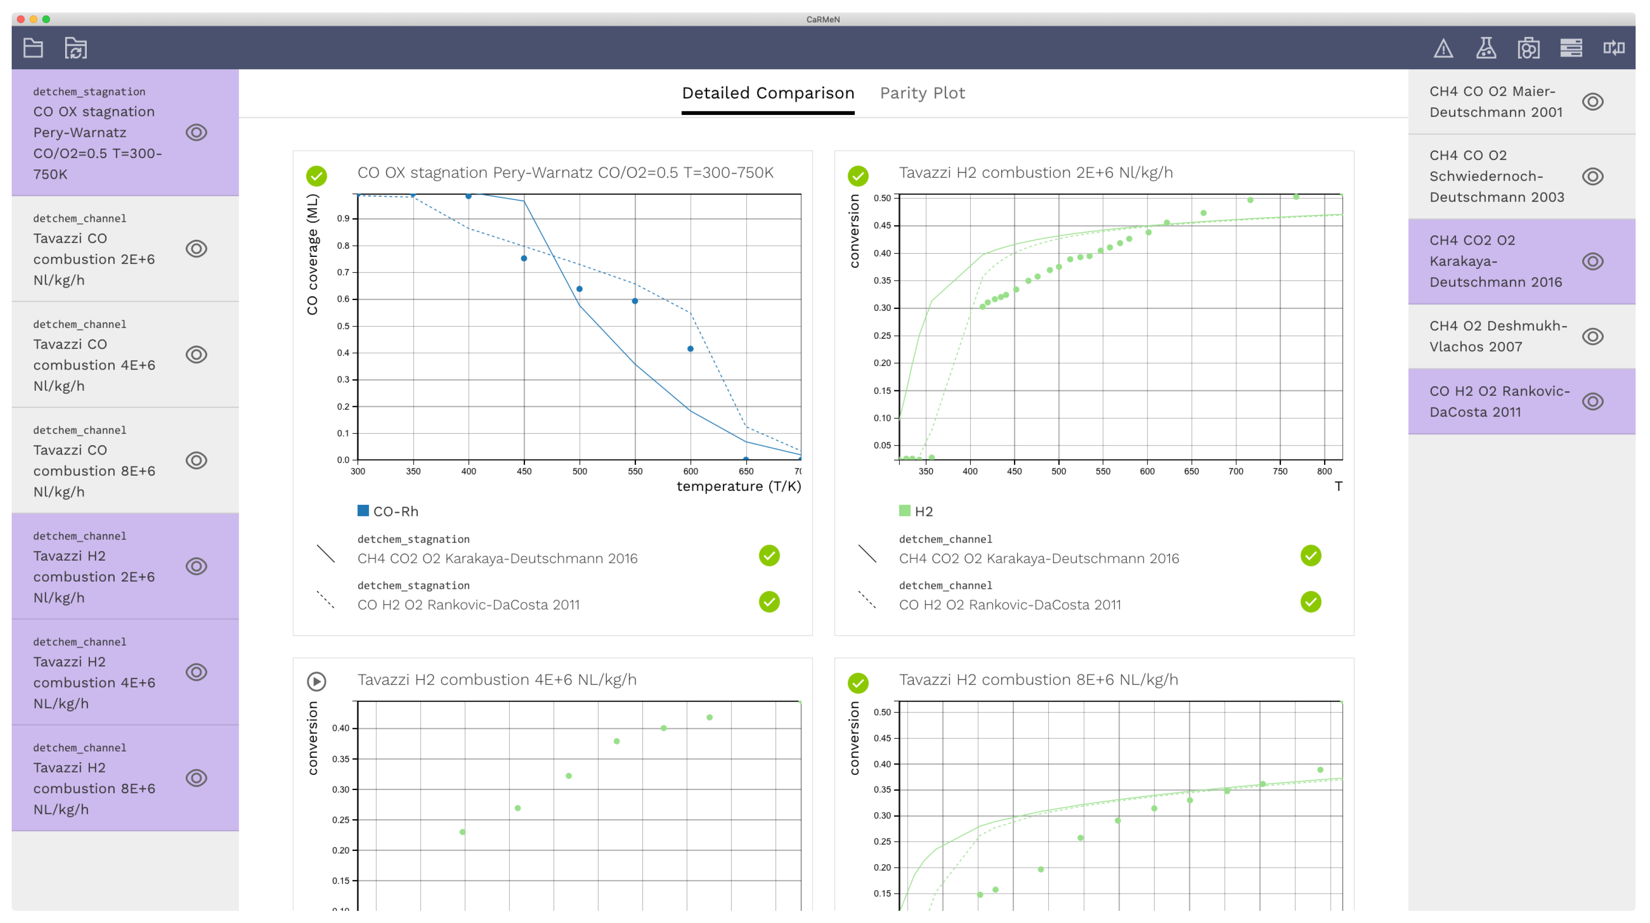Select the CH4 CO O2 Maier-Deutschmann 2001 entry
The image size is (1650, 923).
click(x=1492, y=101)
